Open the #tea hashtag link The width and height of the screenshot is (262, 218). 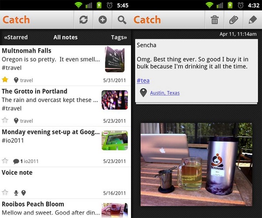(142, 80)
